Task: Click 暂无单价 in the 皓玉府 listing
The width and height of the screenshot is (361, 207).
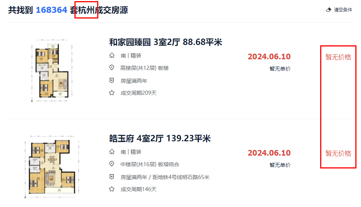Action: coord(280,165)
